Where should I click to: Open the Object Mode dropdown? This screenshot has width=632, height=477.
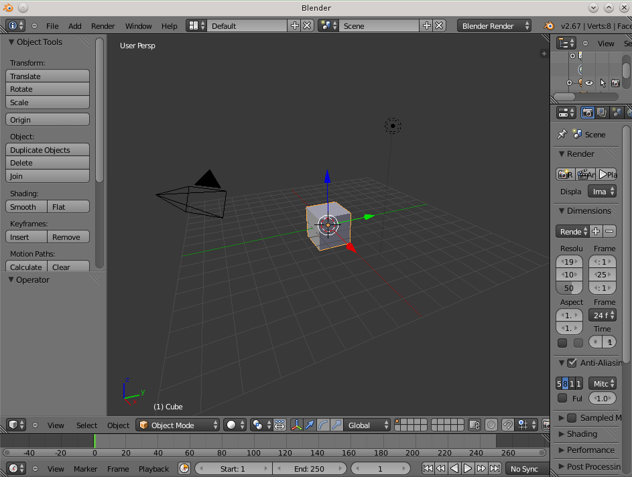pyautogui.click(x=178, y=425)
